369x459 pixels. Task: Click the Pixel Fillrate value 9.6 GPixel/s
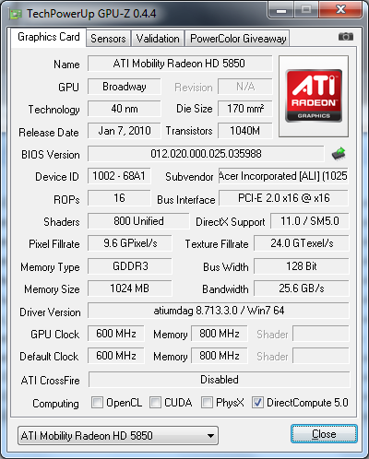pos(130,243)
